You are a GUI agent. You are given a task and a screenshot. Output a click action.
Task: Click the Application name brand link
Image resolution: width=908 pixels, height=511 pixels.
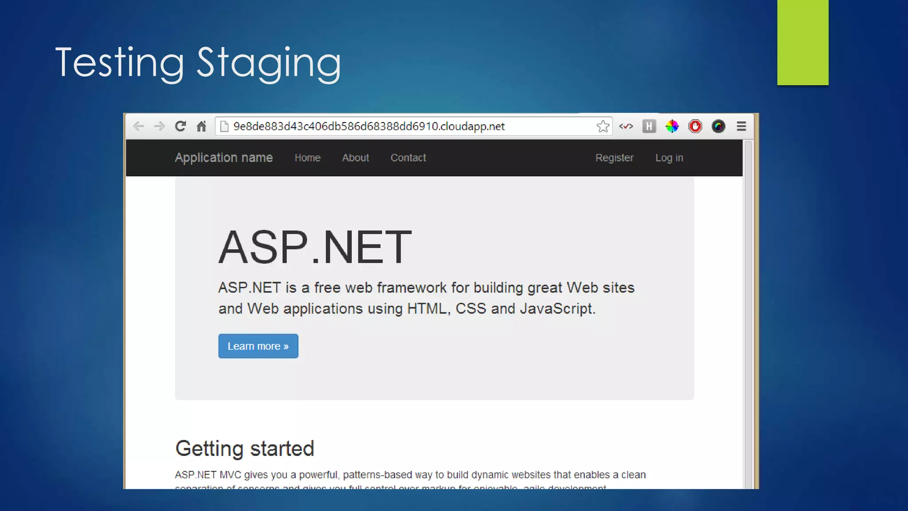(x=224, y=158)
